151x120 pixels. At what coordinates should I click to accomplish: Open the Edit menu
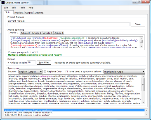point(14,8)
